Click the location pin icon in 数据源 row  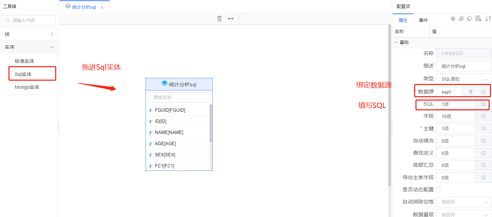pos(470,92)
